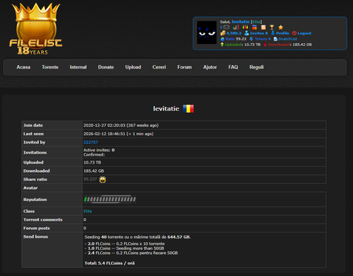Click the Invites 8 link
The image size is (353, 276).
pos(259,33)
